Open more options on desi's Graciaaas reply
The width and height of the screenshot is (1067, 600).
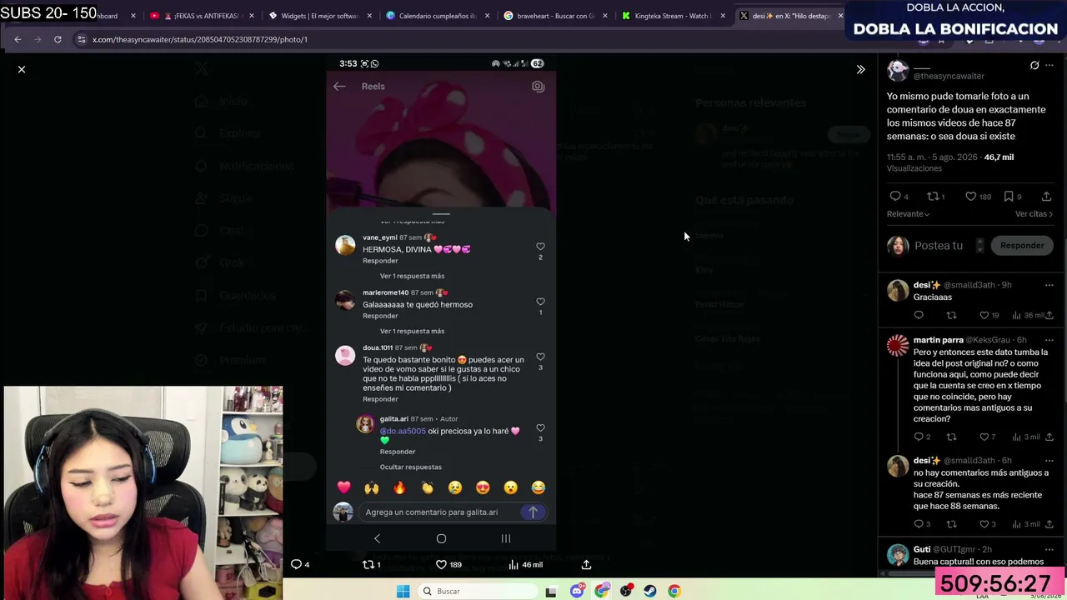coord(1049,285)
